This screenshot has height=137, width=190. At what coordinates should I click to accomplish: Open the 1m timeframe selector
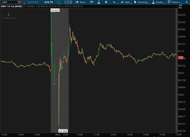tap(115, 2)
